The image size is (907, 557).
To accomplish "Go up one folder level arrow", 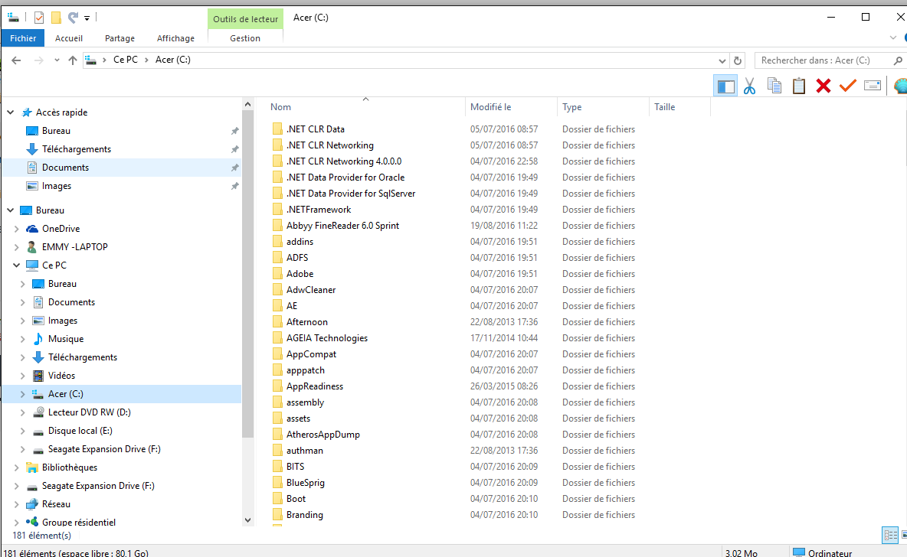I will [72, 60].
